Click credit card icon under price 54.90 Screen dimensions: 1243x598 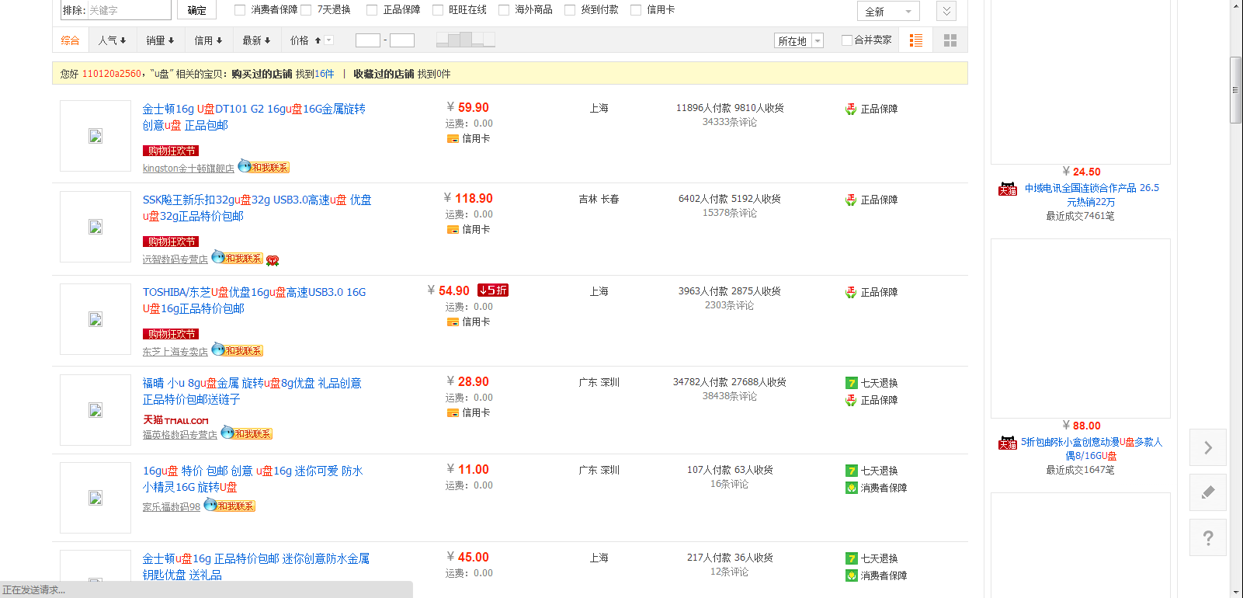453,322
